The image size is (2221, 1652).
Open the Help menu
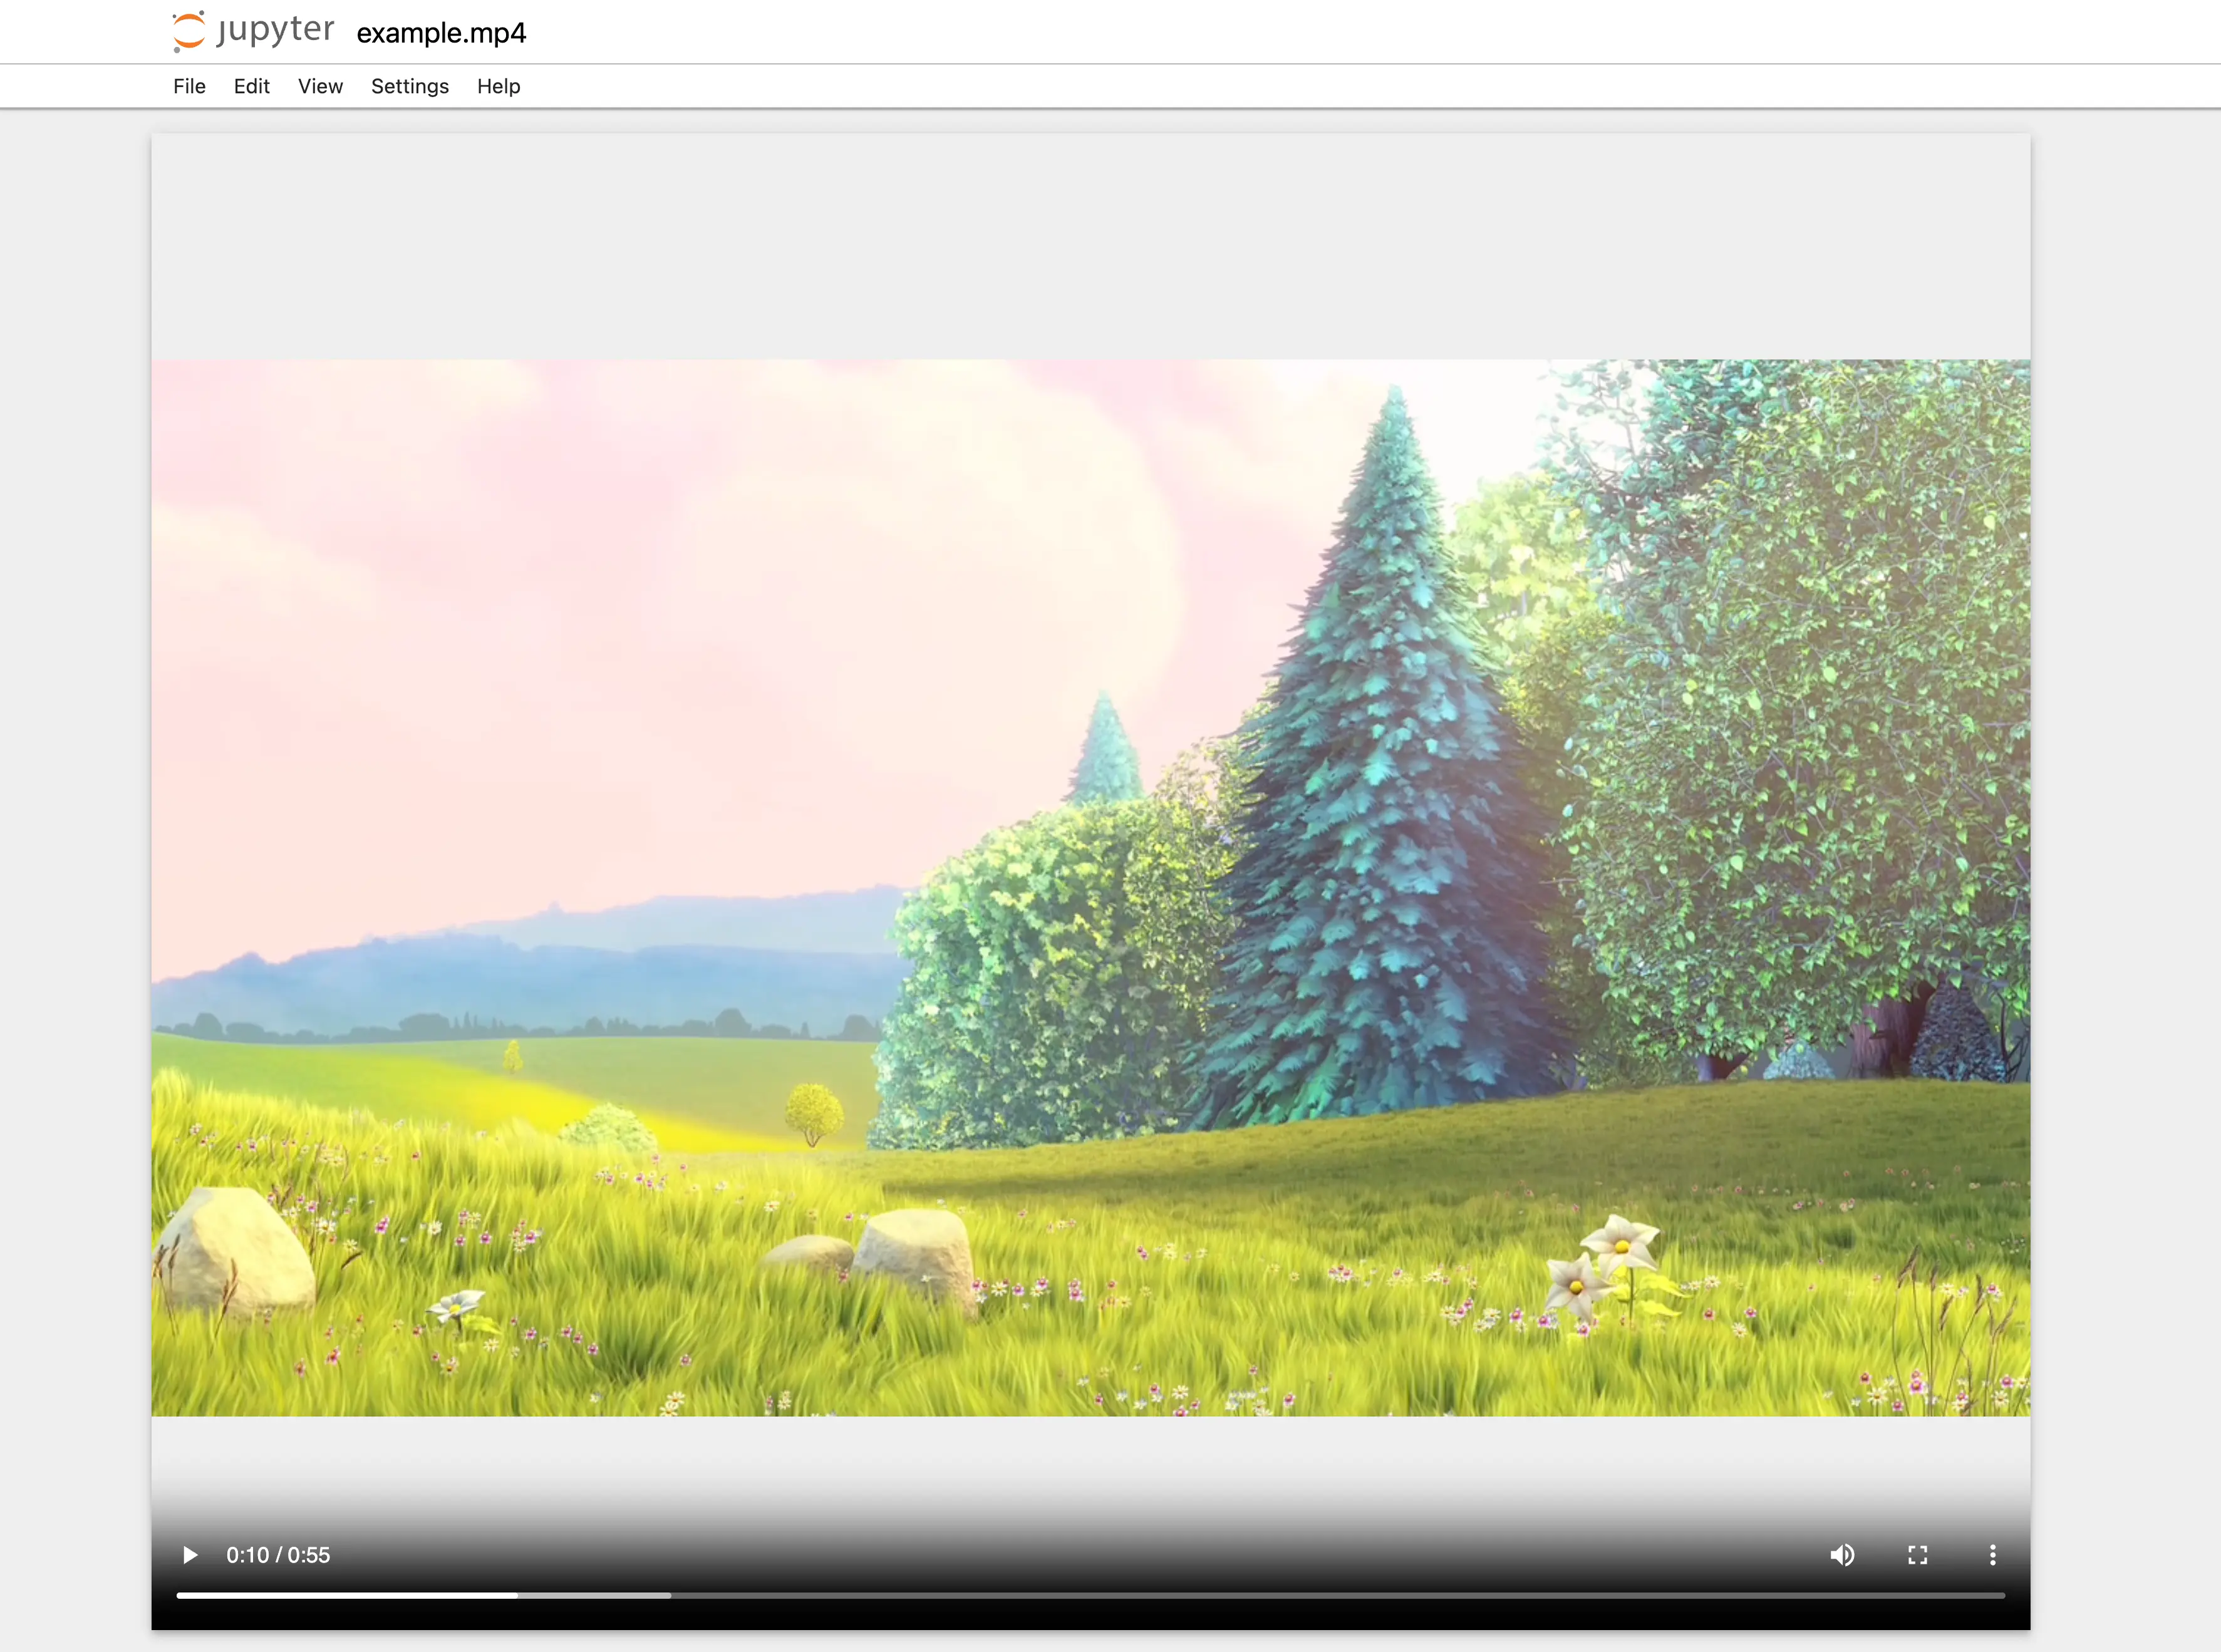(x=498, y=86)
